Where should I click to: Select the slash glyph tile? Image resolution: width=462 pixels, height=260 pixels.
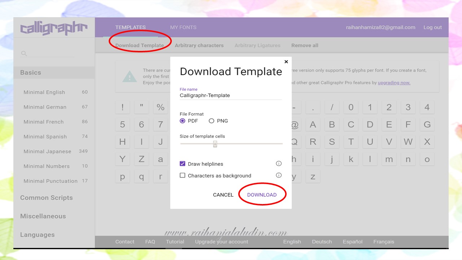pyautogui.click(x=332, y=107)
